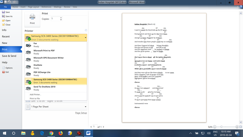Open the notification center icon

click(237, 133)
